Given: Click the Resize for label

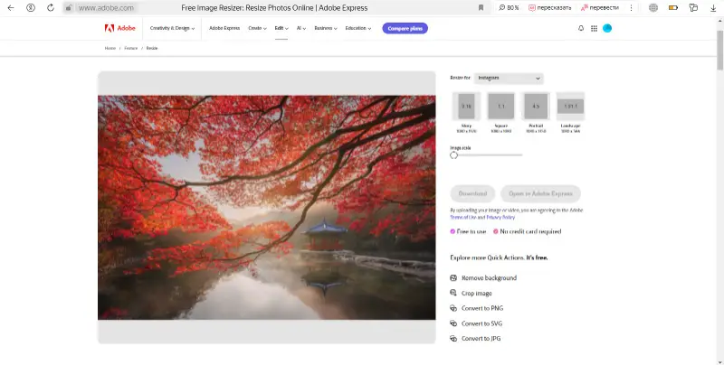Looking at the screenshot, I should (x=460, y=78).
